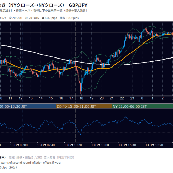Click the ▲+37.3pips change value
This screenshot has height=173, width=173.
click(49, 18)
